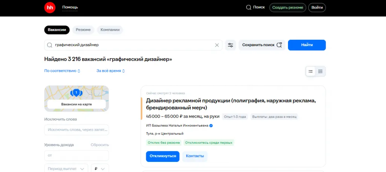386x172 pixels.
Task: Click the Откликнуться button
Action: 163,156
